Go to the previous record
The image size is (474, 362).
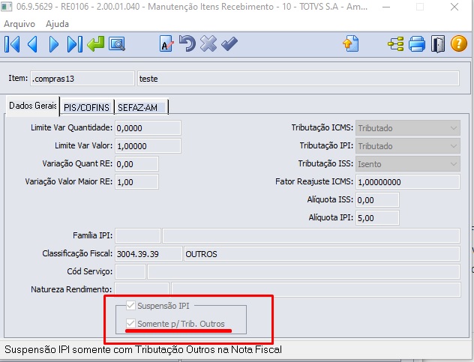pyautogui.click(x=32, y=44)
